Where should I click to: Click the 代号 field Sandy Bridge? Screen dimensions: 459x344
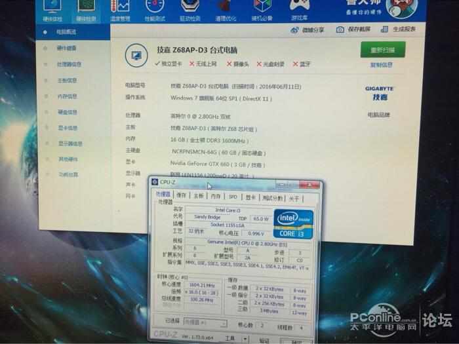tap(208, 217)
